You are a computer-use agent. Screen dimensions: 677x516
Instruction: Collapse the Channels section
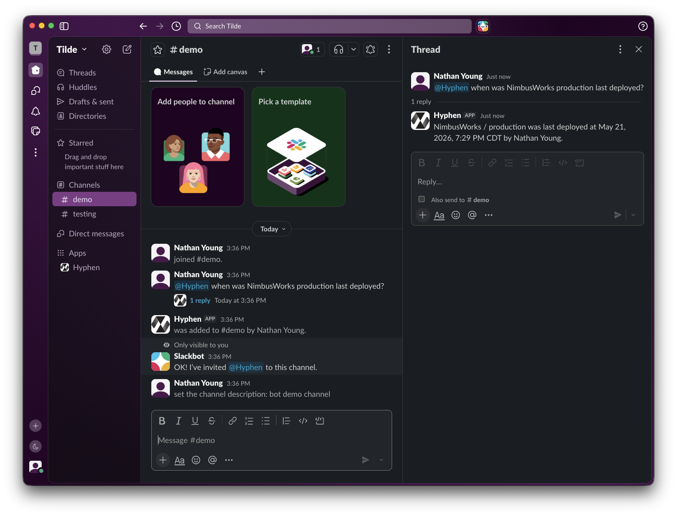(x=84, y=185)
